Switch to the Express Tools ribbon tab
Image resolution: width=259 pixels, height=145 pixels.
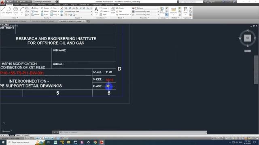coord(109,4)
